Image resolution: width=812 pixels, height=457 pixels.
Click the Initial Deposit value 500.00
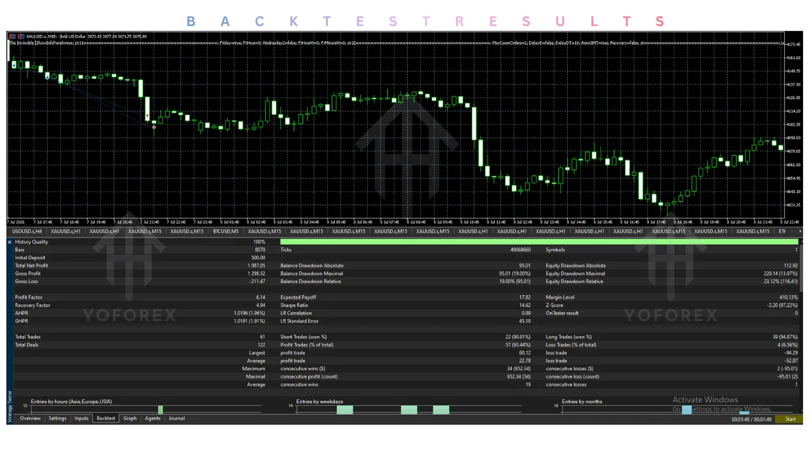pos(258,258)
